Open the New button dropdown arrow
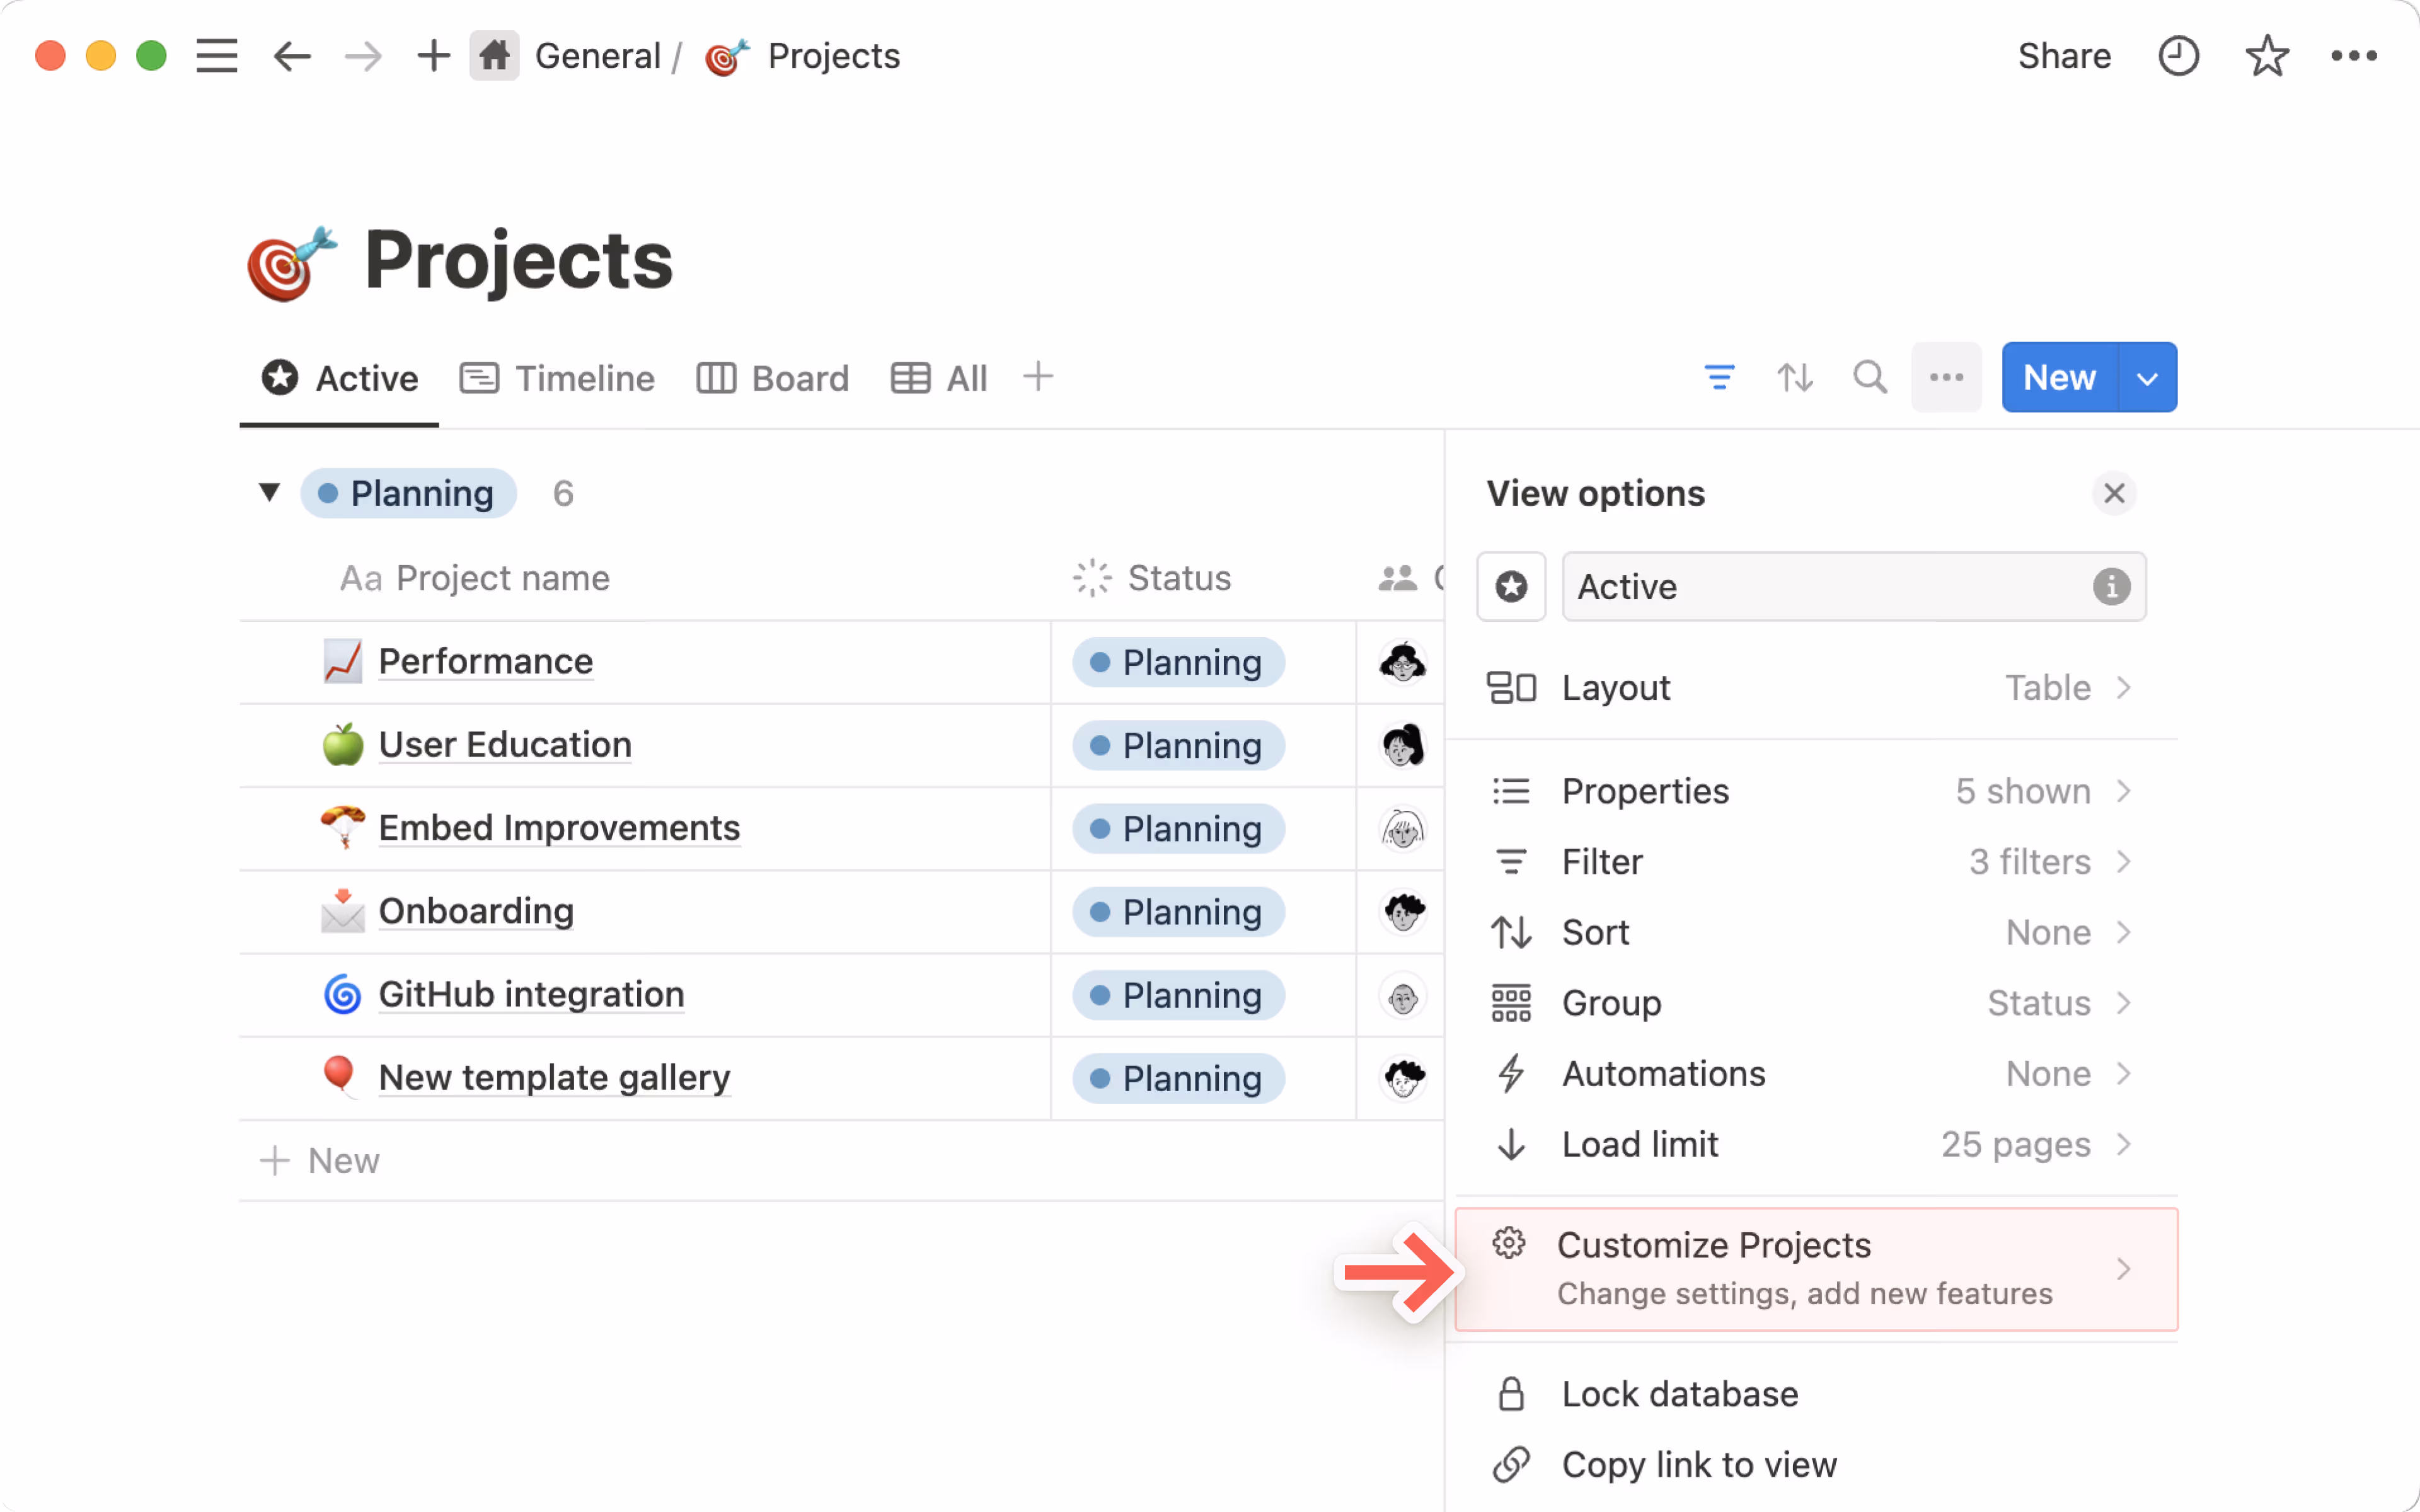2420x1512 pixels. point(2148,377)
